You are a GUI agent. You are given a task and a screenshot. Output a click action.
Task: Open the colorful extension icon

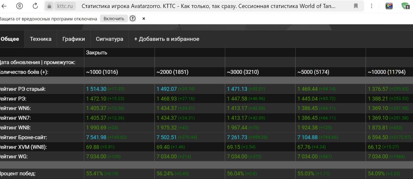pos(389,6)
